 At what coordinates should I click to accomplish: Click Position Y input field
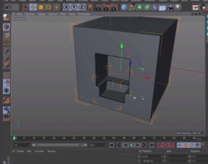[152, 161]
